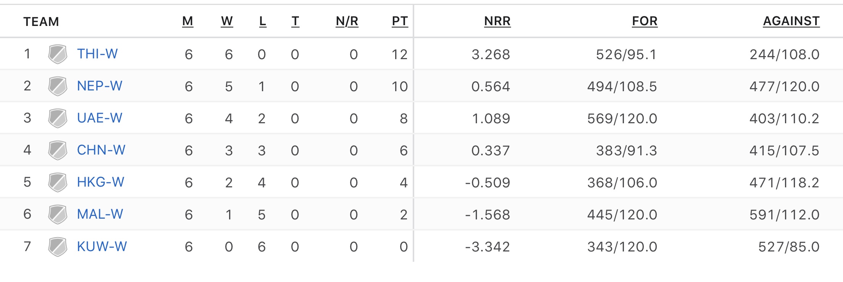Open the HKG-W team link
The image size is (843, 282).
pyautogui.click(x=101, y=182)
